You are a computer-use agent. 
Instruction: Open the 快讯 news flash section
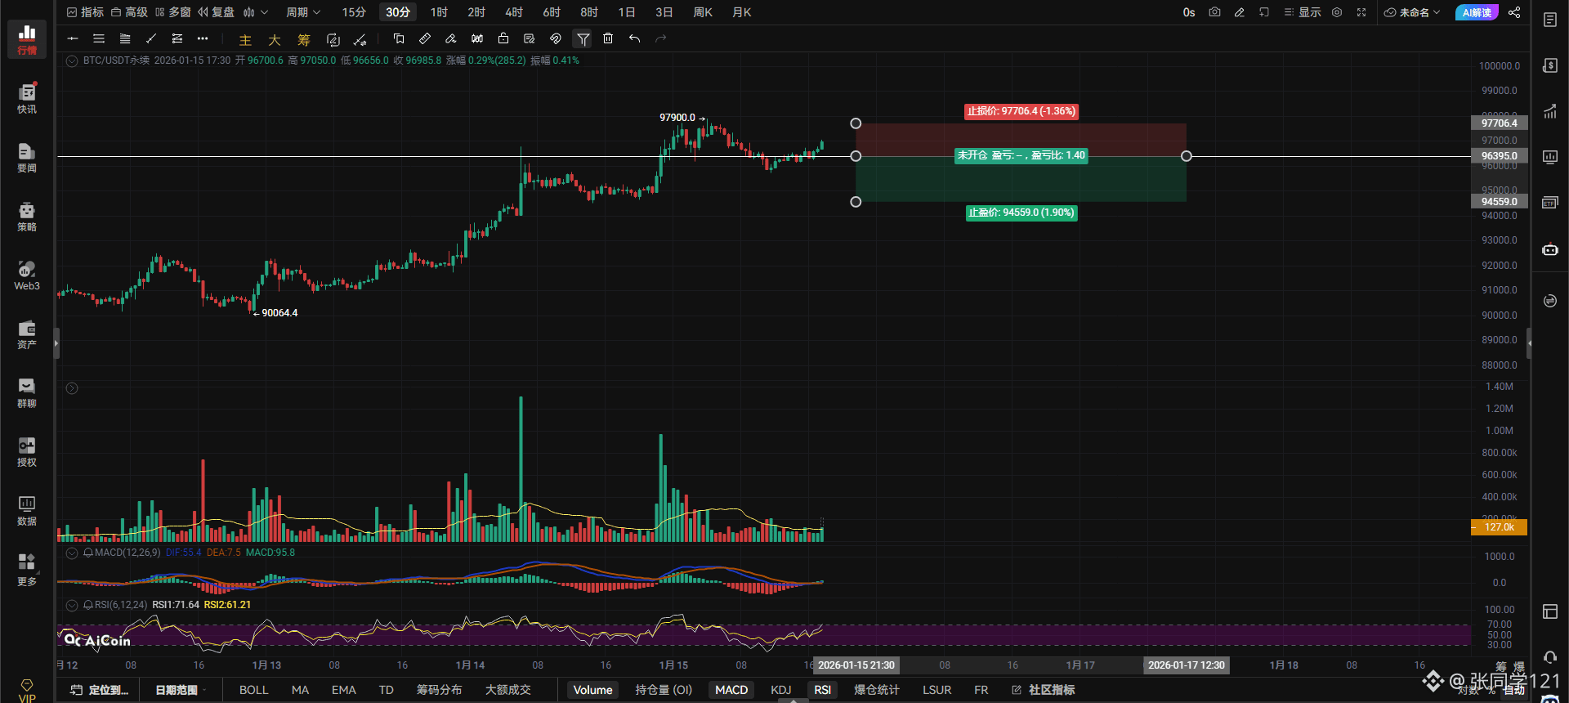[27, 98]
